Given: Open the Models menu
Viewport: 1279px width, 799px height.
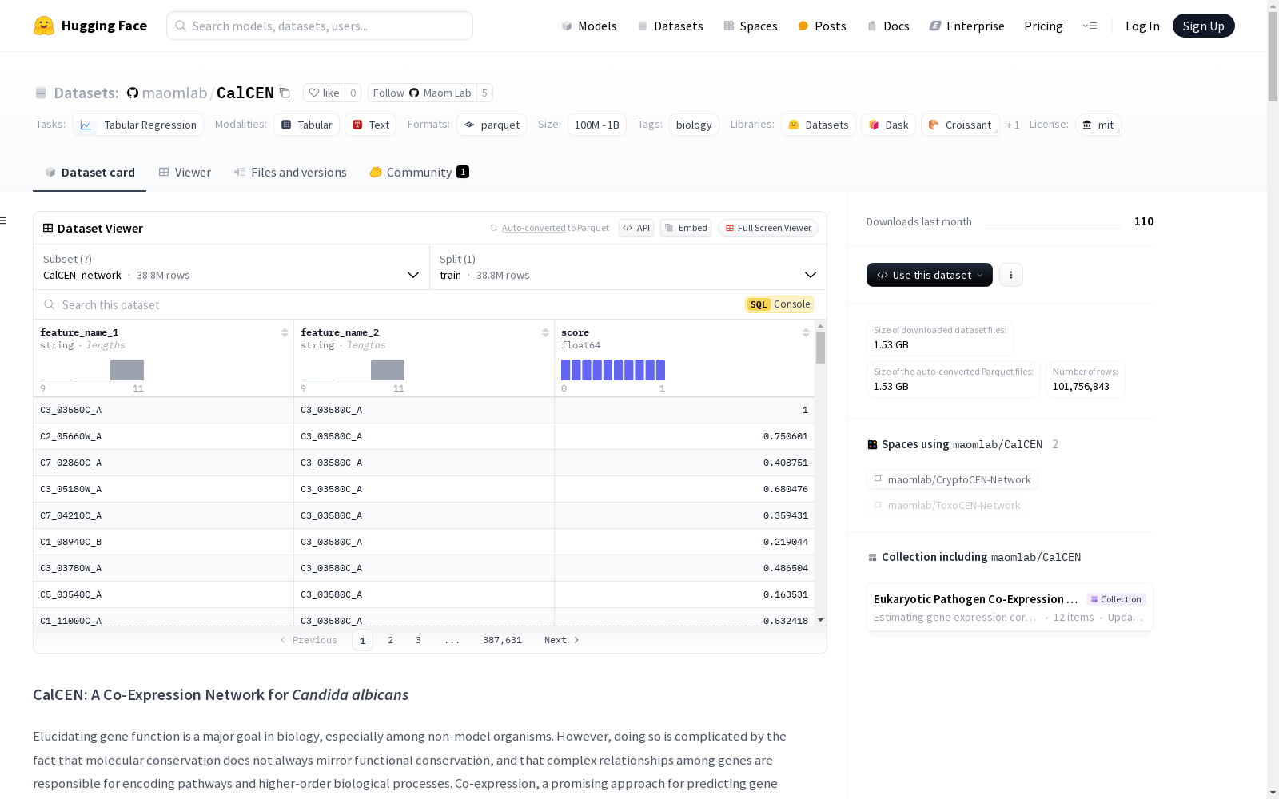Looking at the screenshot, I should pyautogui.click(x=589, y=26).
